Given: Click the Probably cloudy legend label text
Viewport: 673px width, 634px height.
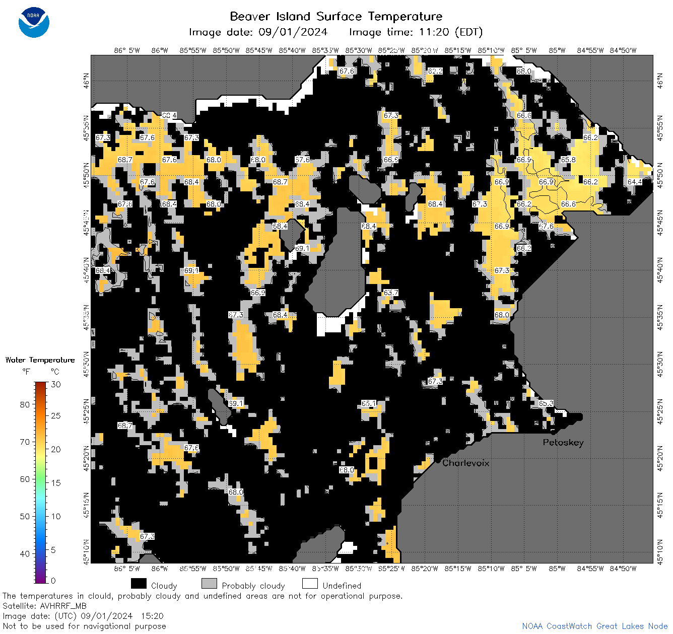Looking at the screenshot, I should tap(253, 586).
